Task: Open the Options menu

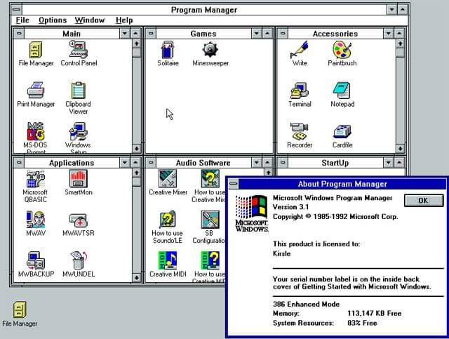Action: pyautogui.click(x=53, y=20)
